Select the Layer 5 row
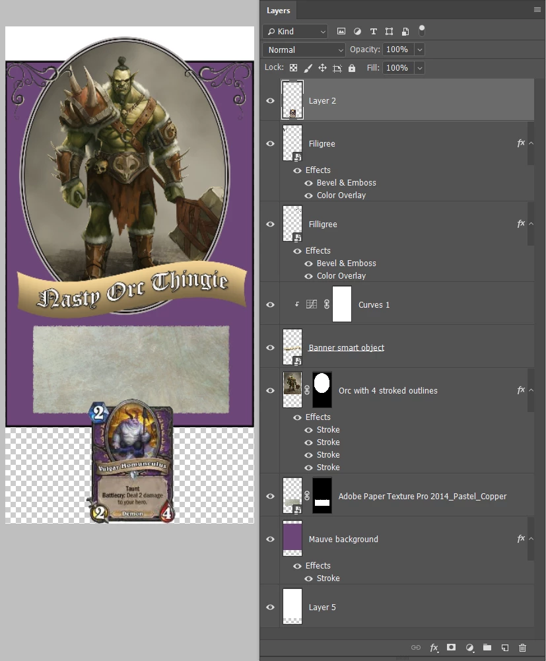 [x=397, y=607]
